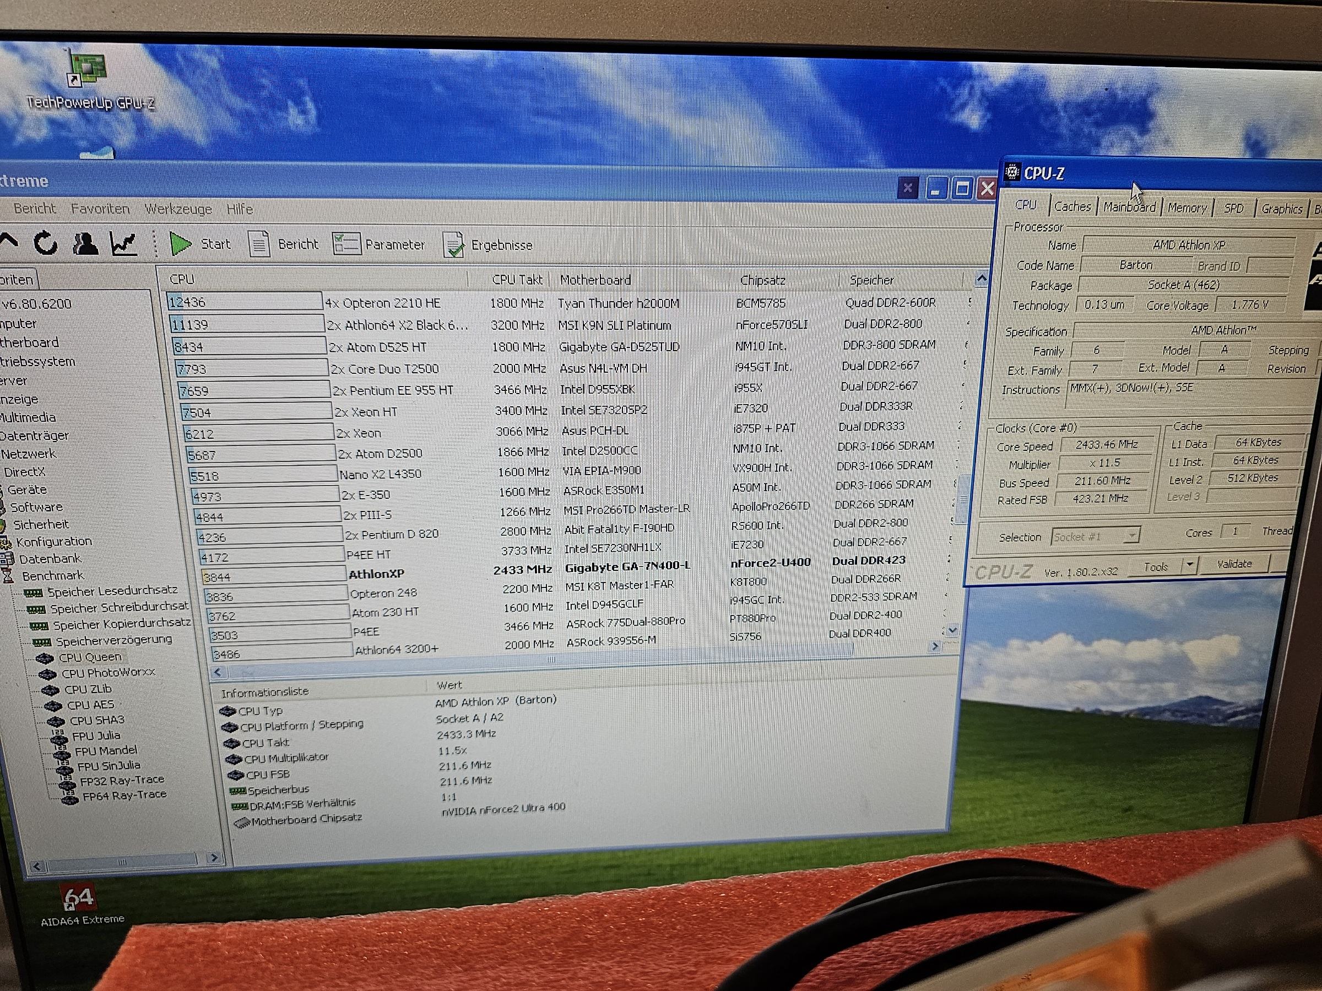Click the refresh icon in AIDA64 toolbar
The width and height of the screenshot is (1322, 991).
click(45, 243)
